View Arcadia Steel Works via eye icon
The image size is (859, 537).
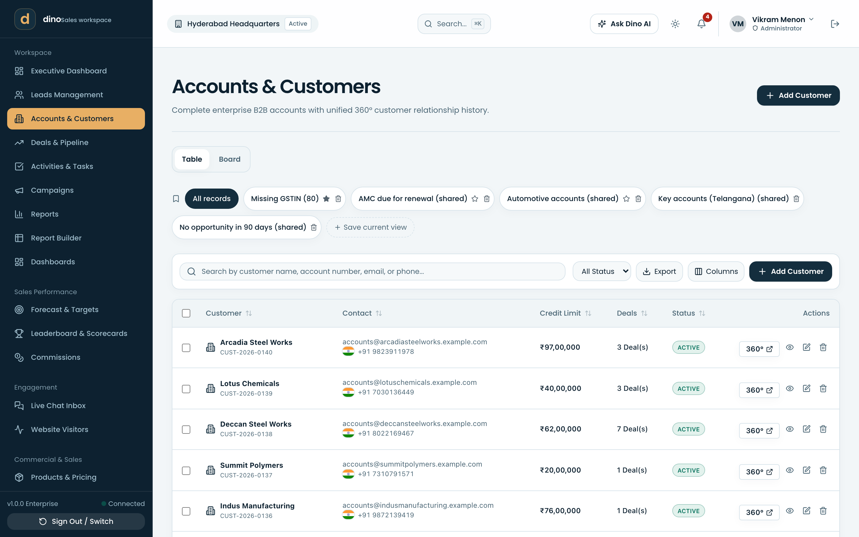(x=790, y=347)
